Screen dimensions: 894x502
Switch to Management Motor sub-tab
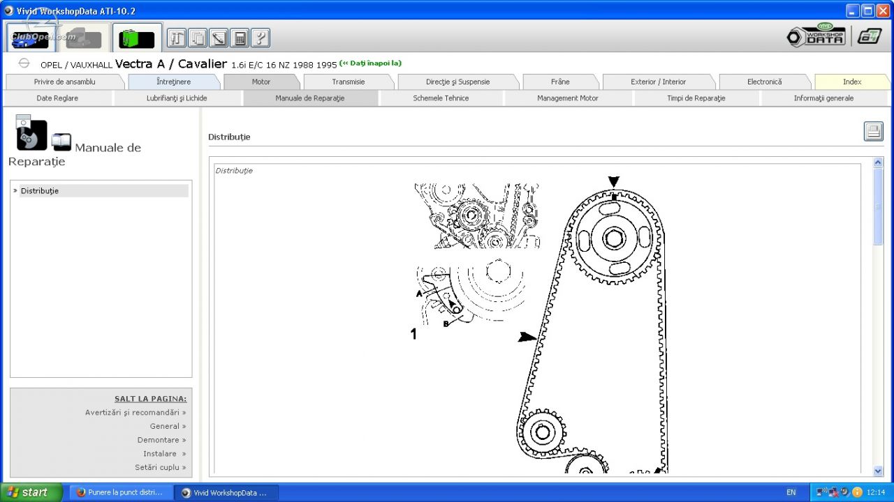[x=568, y=98]
